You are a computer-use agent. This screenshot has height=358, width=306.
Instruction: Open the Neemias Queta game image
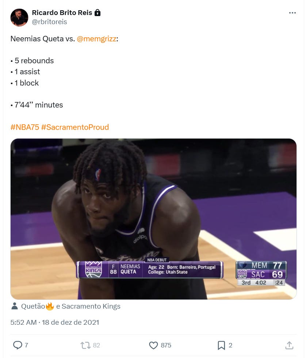point(153,219)
